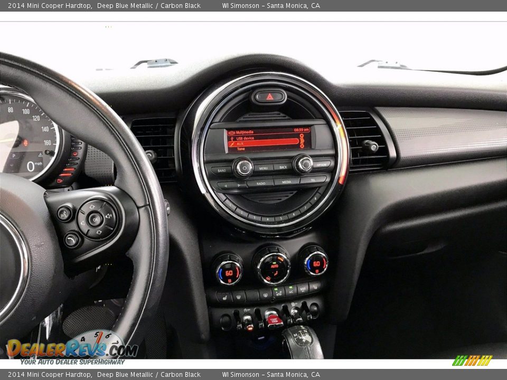Screen dimensions: 507x380
Task: Tap the OPTION button on the radio
Action: pyautogui.click(x=322, y=165)
